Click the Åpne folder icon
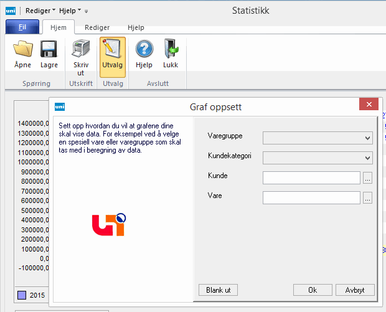This screenshot has width=386, height=312. 23,49
